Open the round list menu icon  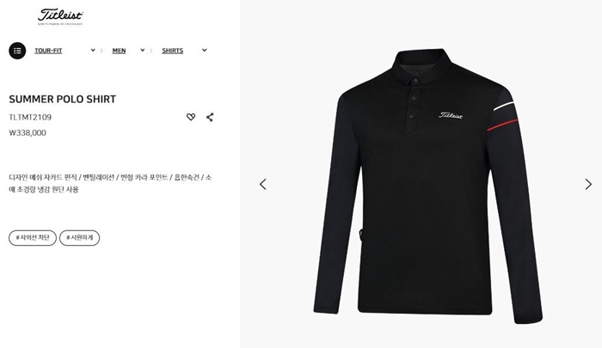(17, 51)
